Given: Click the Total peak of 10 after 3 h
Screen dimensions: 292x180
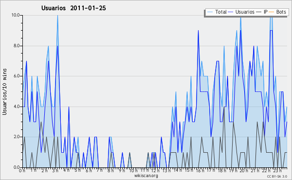Looking at the screenshot, I should tap(57, 16).
